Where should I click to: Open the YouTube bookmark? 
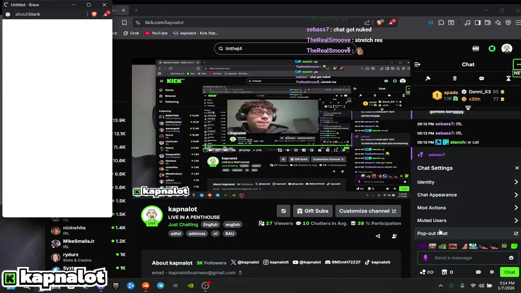click(x=156, y=33)
